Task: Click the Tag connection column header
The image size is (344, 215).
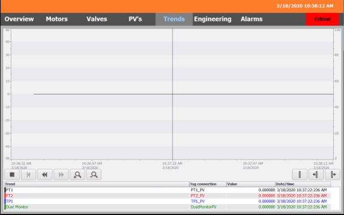Action: coord(208,184)
